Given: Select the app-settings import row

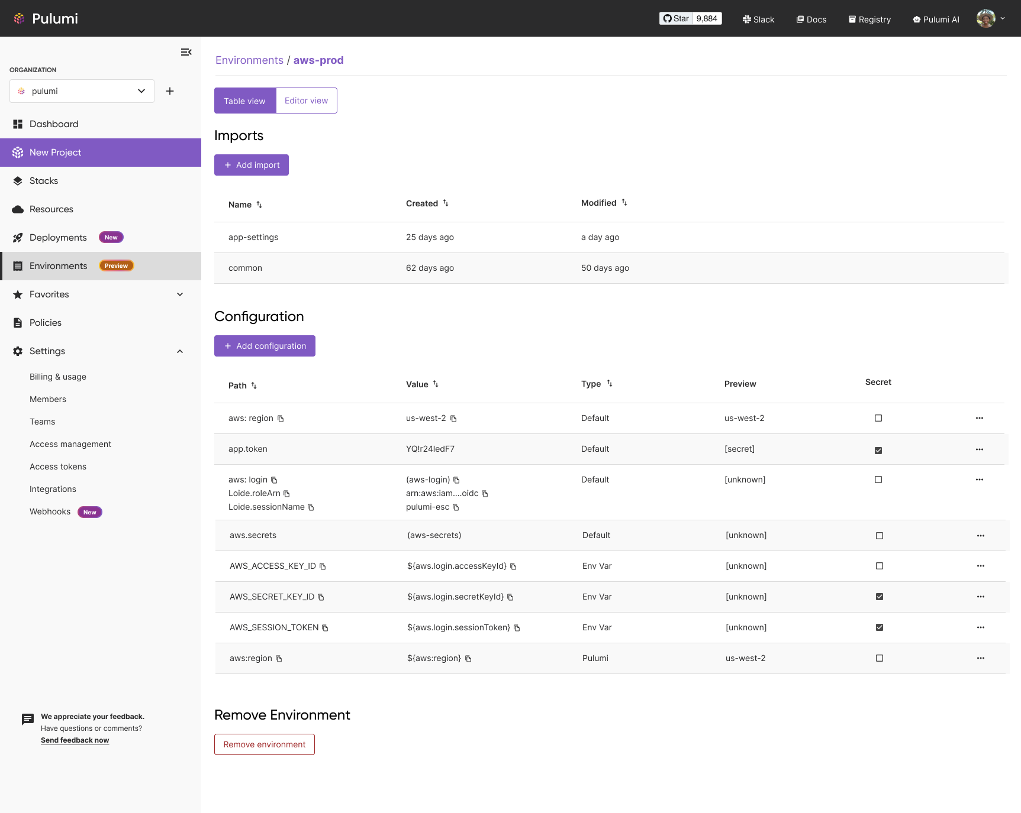Looking at the screenshot, I should (609, 238).
